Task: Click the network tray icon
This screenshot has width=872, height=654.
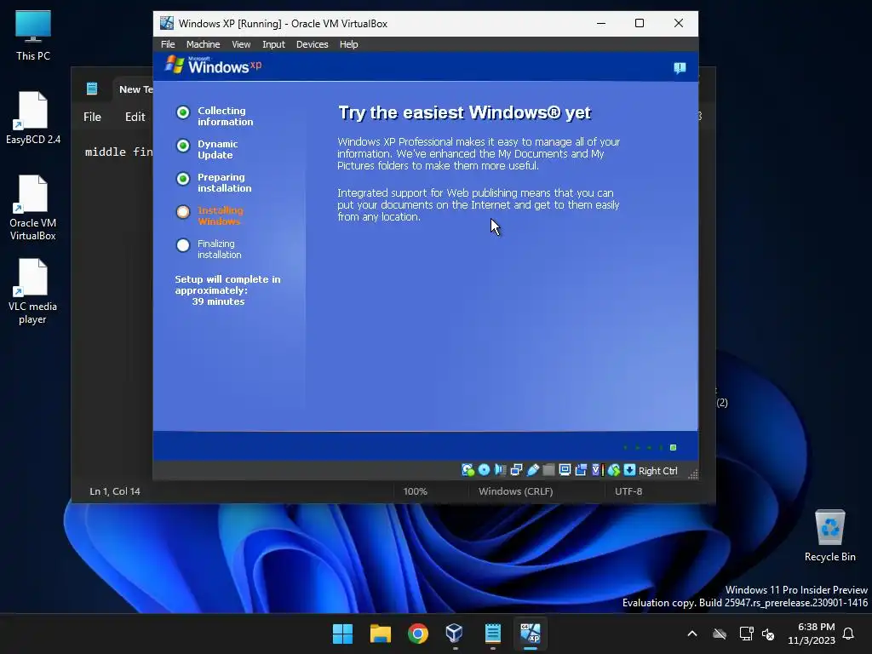Action: (746, 634)
